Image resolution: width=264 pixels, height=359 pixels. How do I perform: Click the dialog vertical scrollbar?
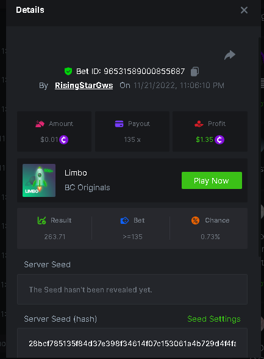coord(260,147)
